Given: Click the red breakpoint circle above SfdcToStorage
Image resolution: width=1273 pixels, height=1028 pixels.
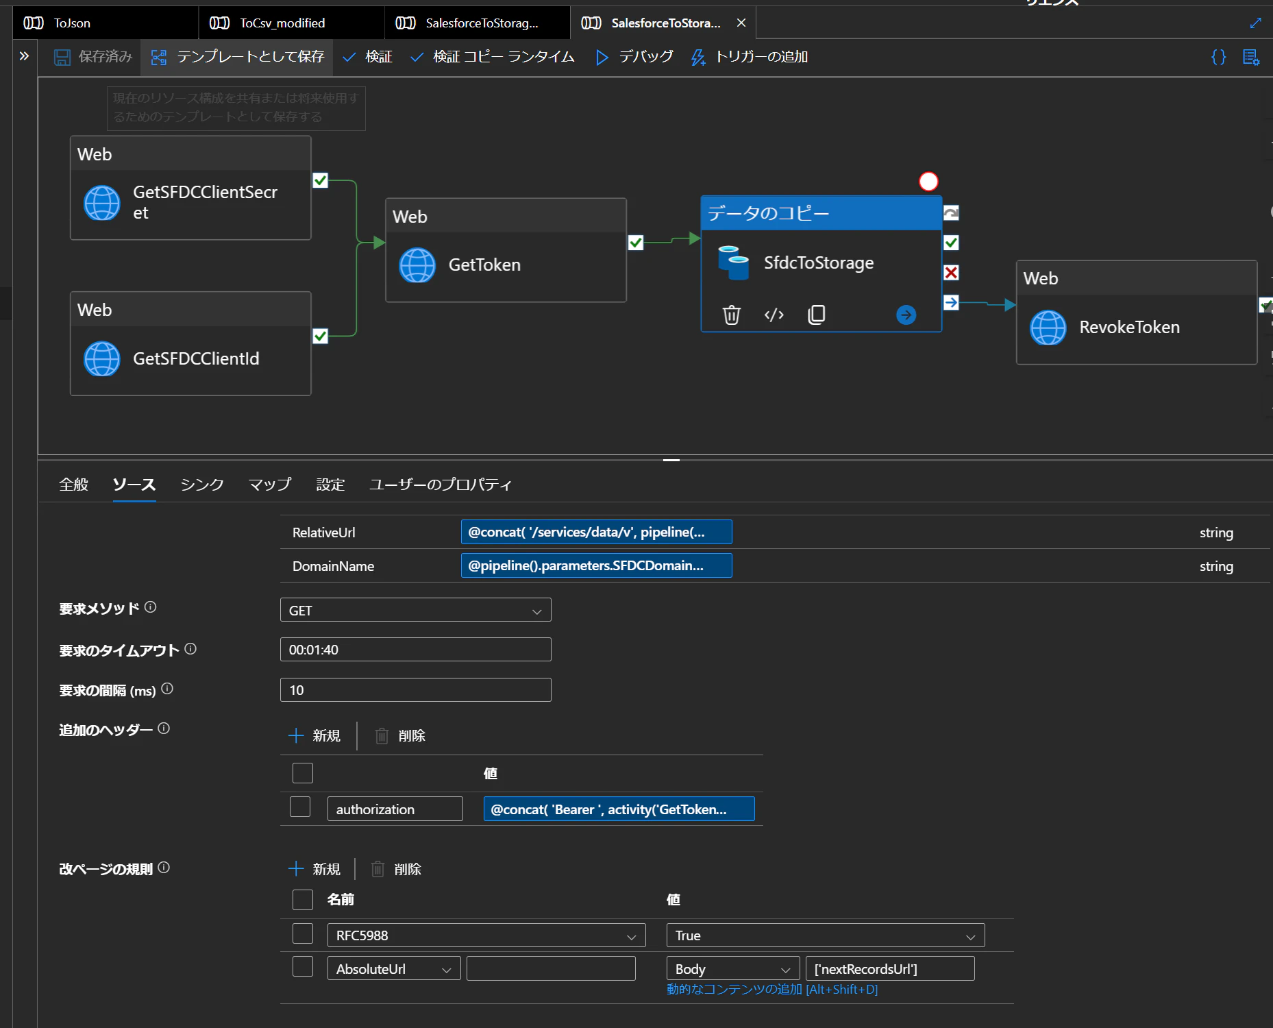Looking at the screenshot, I should tap(928, 181).
